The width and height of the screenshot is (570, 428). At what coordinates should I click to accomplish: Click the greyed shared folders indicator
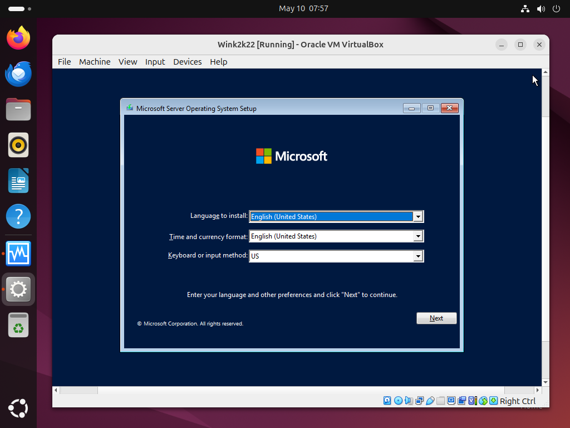tap(441, 401)
